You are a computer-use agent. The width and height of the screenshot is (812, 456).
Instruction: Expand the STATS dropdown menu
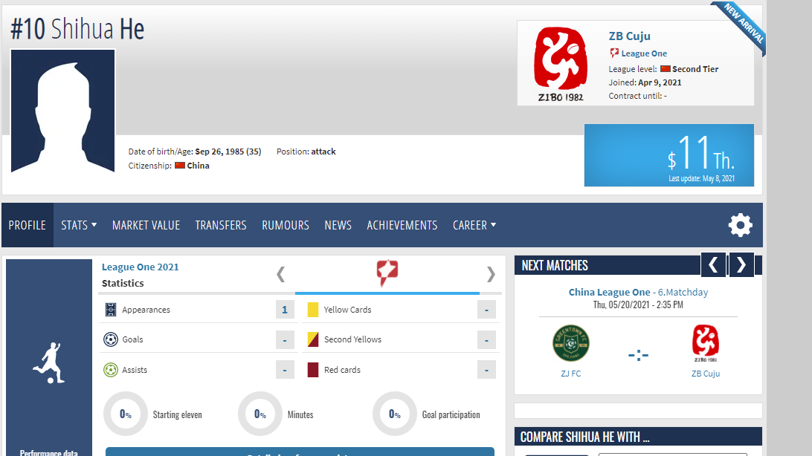click(x=79, y=225)
